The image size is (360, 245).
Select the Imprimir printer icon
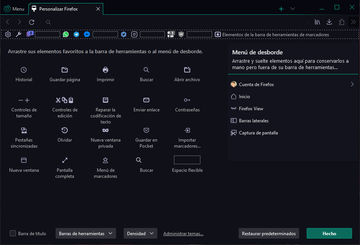coord(106,70)
